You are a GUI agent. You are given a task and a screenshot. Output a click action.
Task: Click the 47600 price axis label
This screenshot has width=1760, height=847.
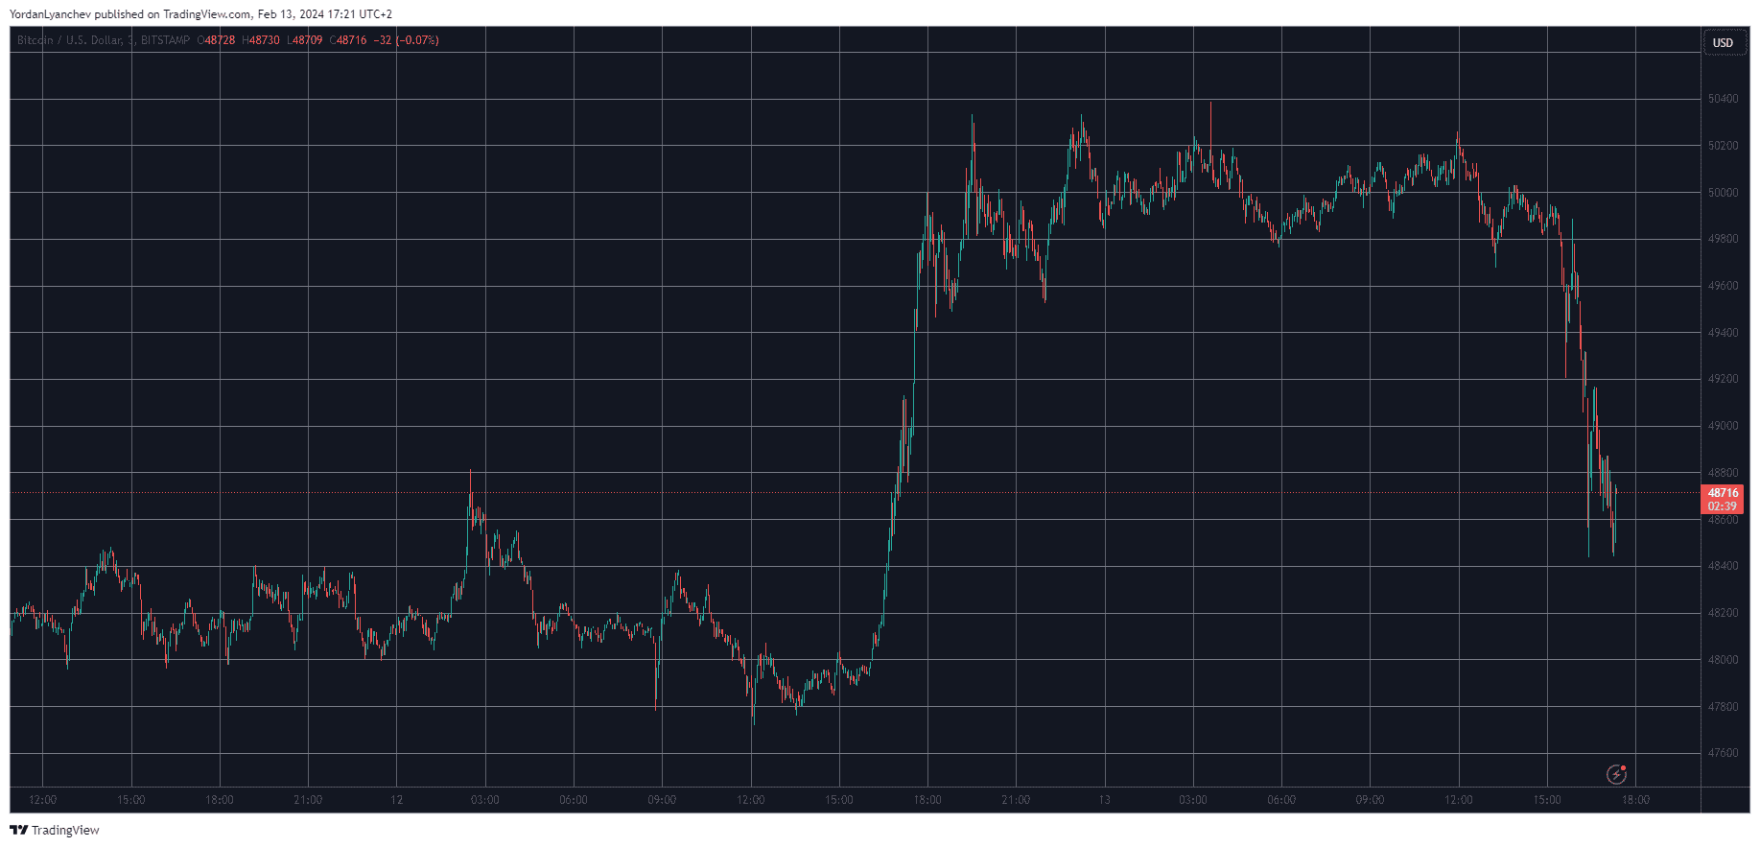pyautogui.click(x=1723, y=753)
